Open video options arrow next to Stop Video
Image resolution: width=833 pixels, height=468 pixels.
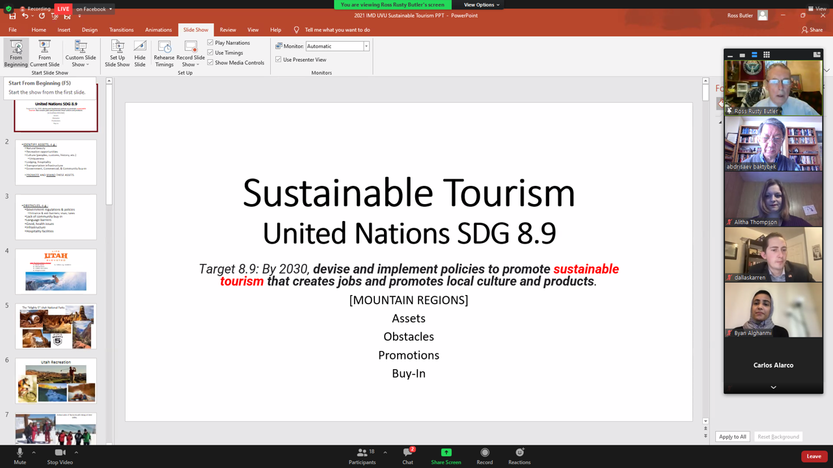(x=76, y=452)
